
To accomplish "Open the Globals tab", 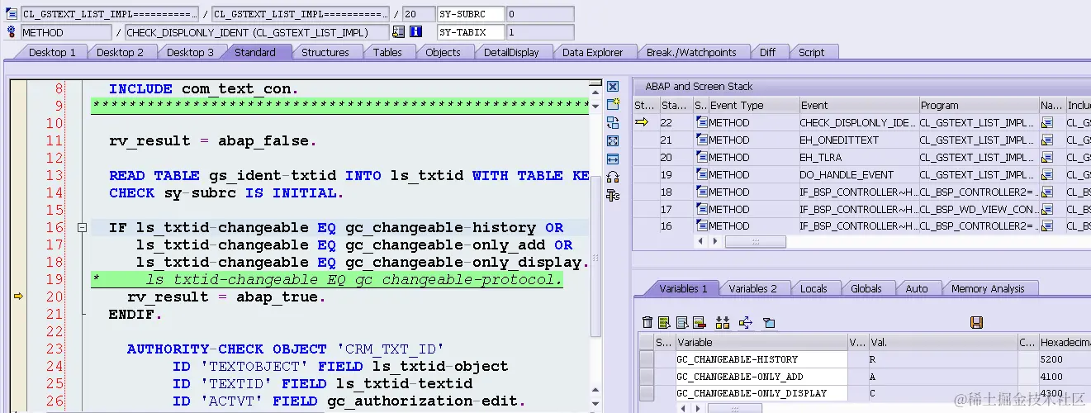I will pos(866,288).
